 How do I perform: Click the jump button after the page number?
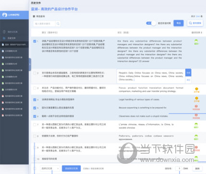tap(197, 169)
